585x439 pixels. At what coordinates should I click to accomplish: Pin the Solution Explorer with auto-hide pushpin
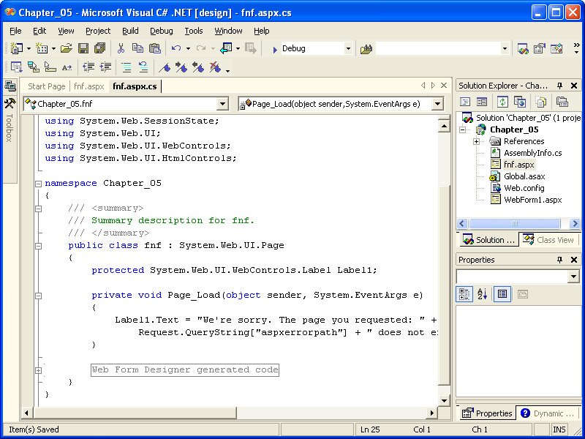pyautogui.click(x=560, y=86)
